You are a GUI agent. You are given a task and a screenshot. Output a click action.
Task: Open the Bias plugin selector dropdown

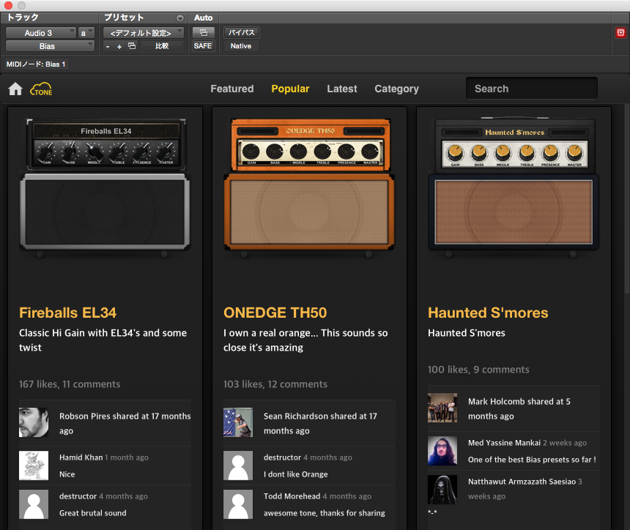pos(50,46)
